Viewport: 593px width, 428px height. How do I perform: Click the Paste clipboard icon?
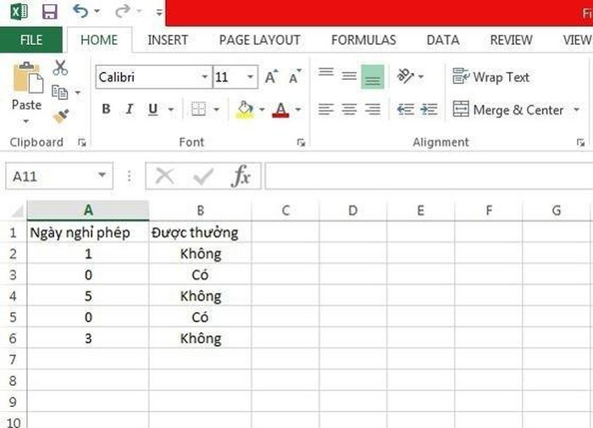[x=26, y=81]
